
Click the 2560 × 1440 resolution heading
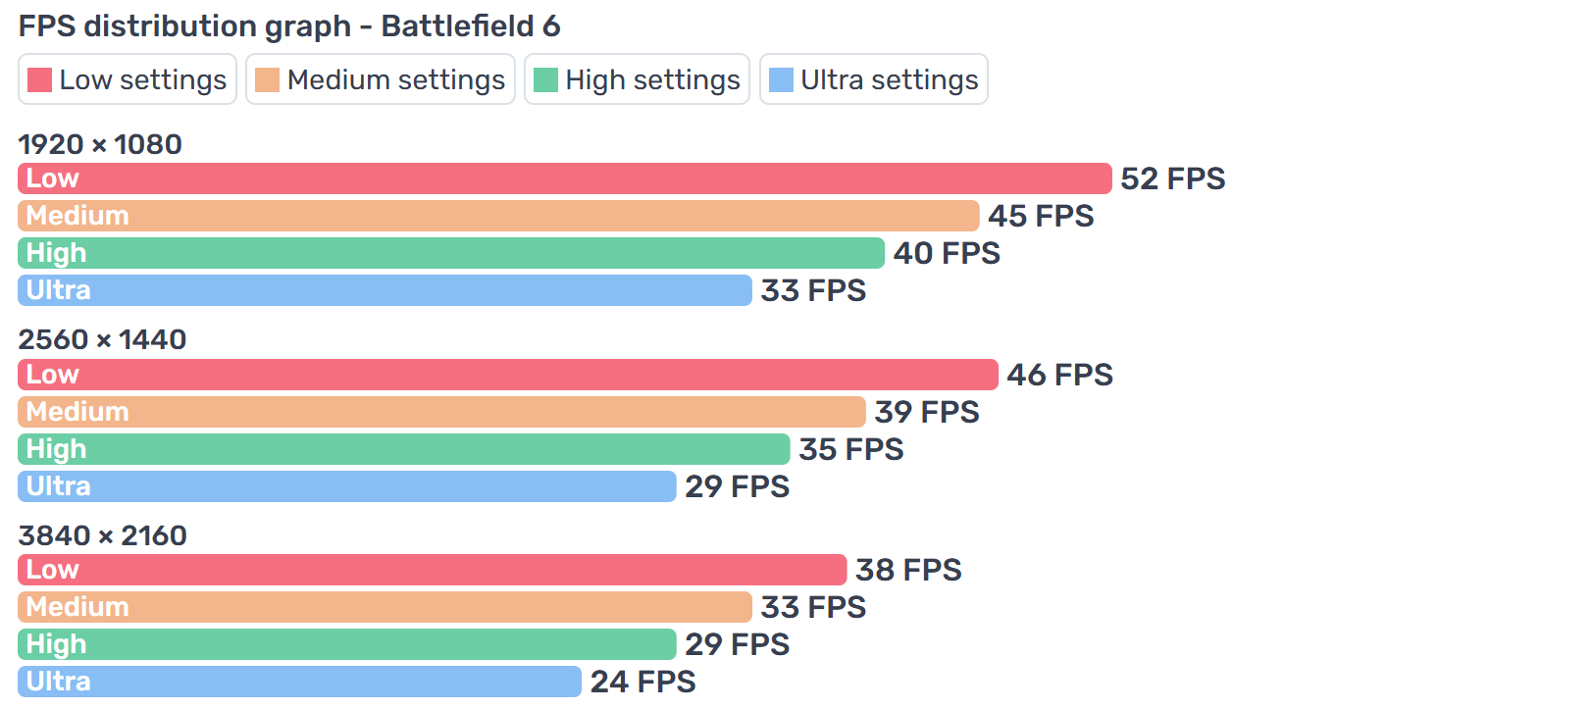coord(102,339)
